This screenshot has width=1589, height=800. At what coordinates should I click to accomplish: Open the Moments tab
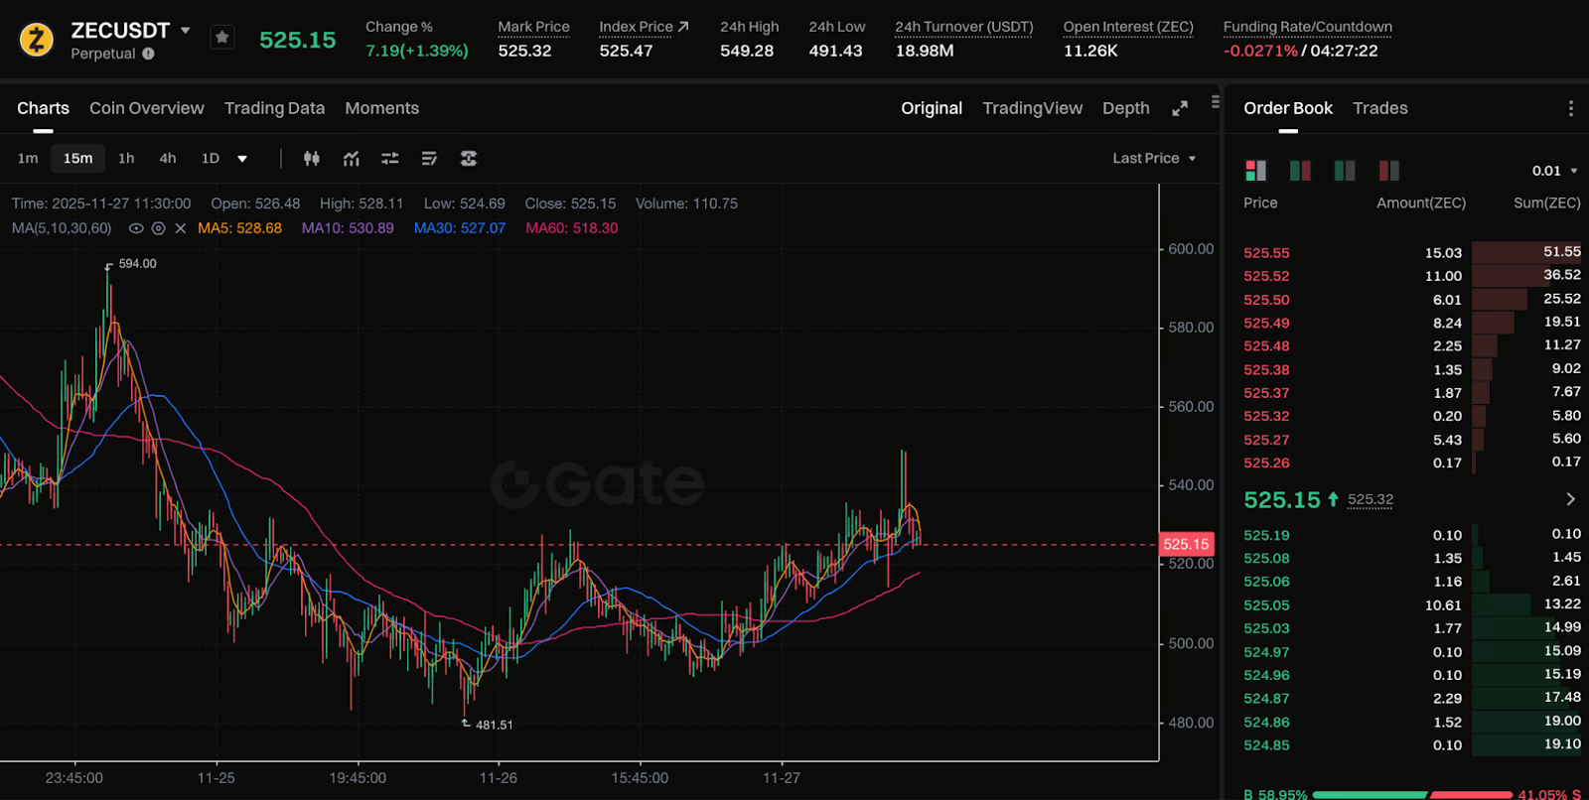381,108
